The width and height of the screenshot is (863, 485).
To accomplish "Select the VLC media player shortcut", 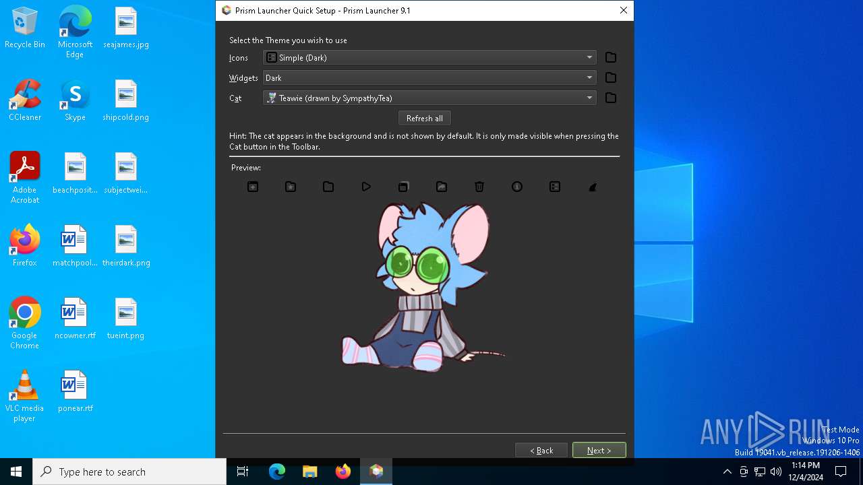I will pos(25,396).
